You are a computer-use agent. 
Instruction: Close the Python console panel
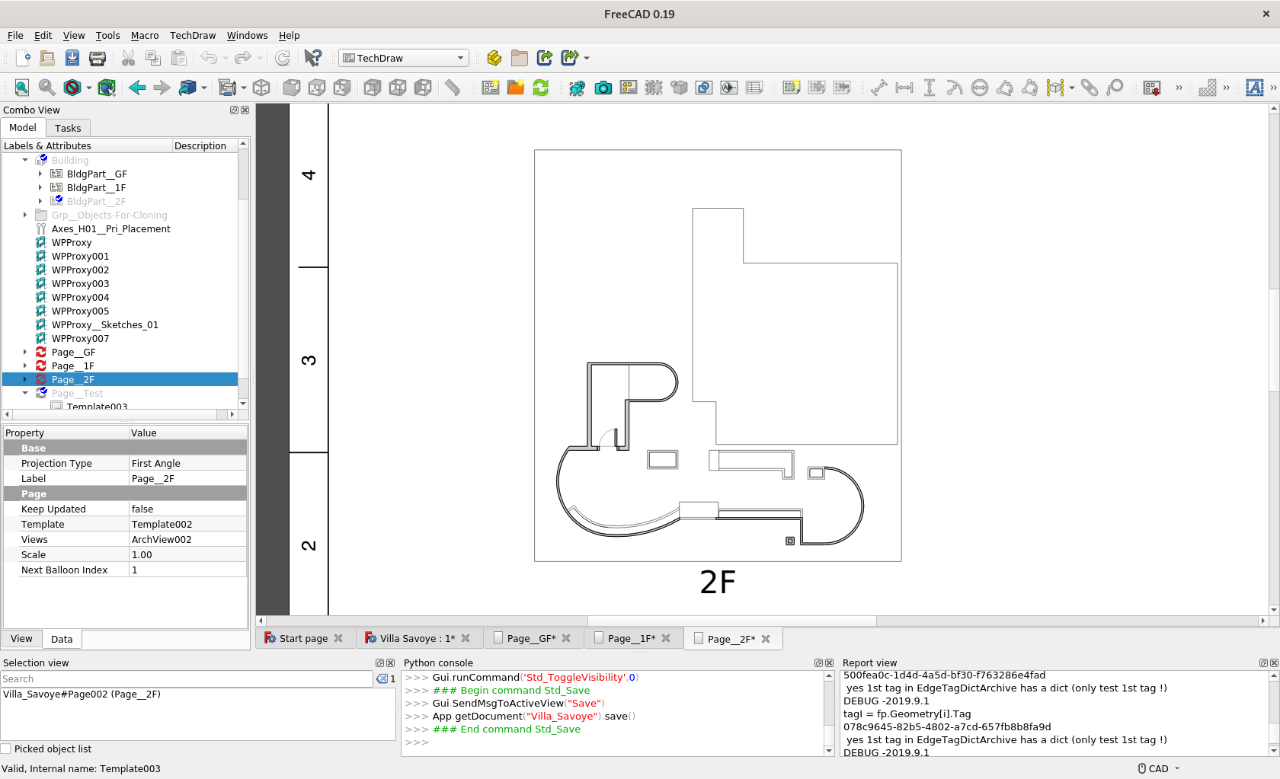830,662
